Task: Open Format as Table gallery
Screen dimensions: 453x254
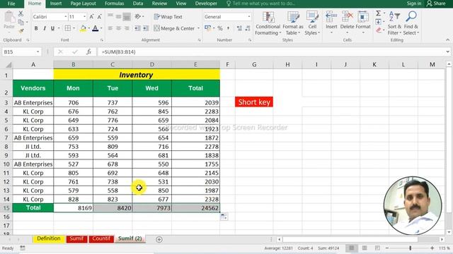Action: point(292,23)
